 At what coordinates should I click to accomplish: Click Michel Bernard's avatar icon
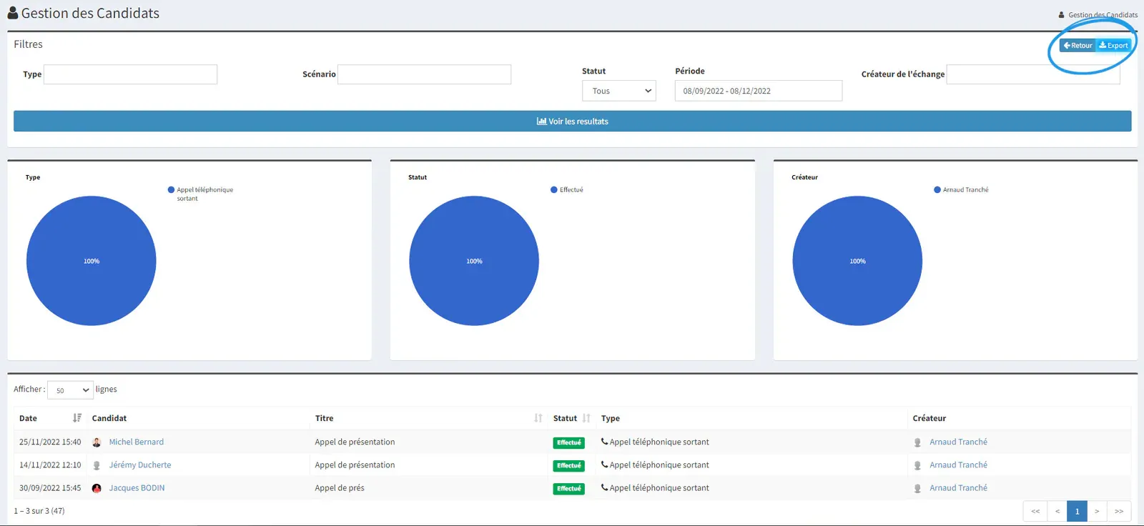97,442
